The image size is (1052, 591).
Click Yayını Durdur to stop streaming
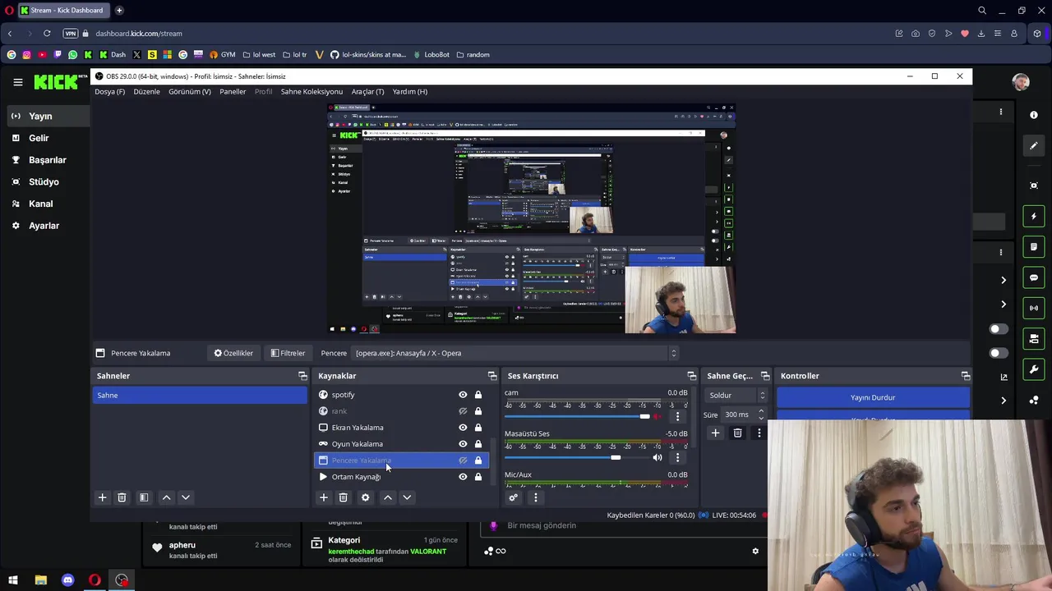(x=873, y=397)
